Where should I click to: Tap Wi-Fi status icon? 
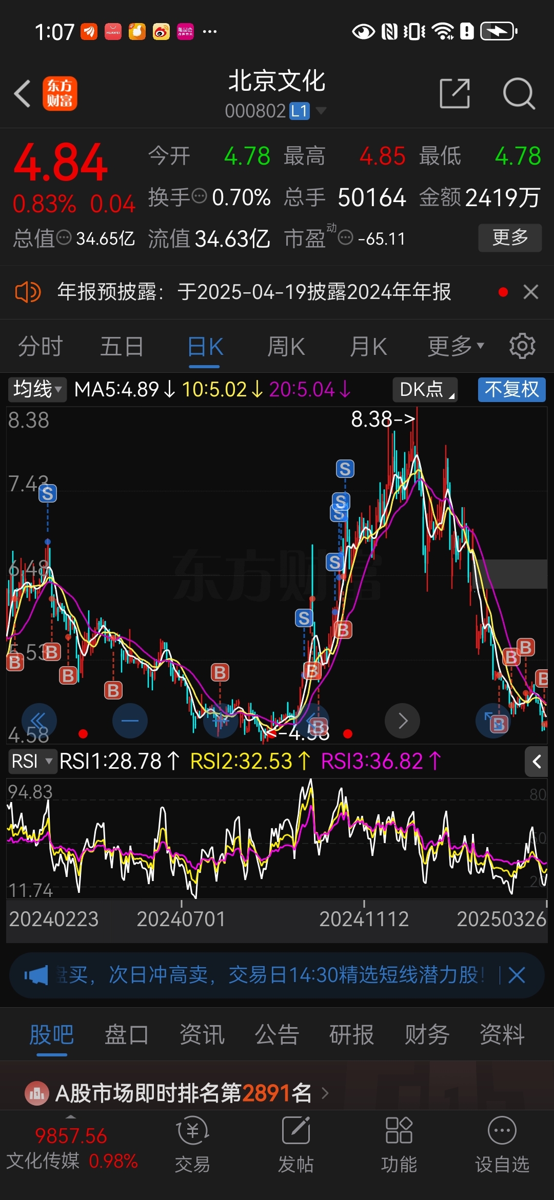pos(443,31)
